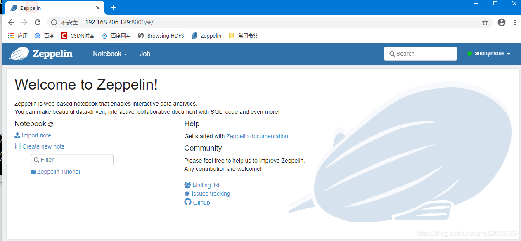
Task: Reload the page with refresh icon
Action: [x=38, y=22]
